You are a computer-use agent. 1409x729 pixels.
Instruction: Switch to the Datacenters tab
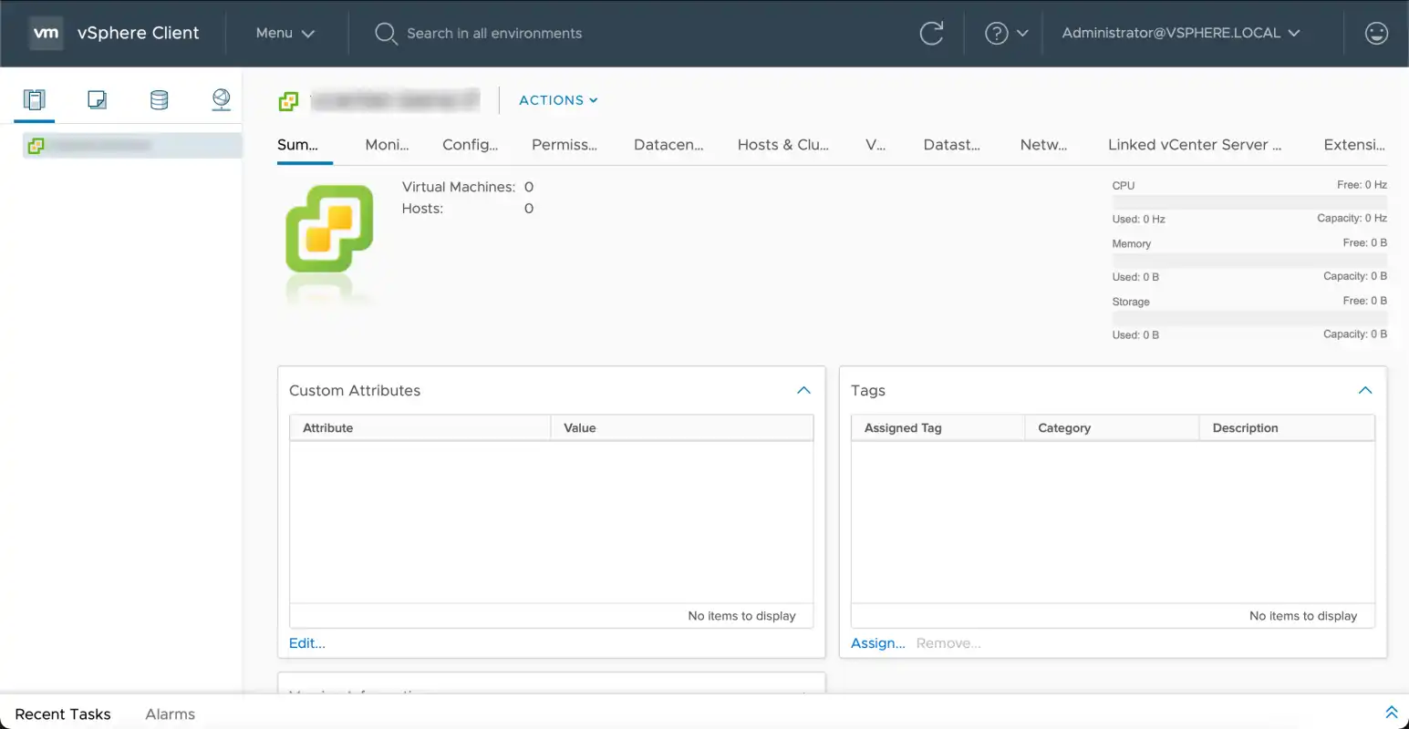point(668,145)
